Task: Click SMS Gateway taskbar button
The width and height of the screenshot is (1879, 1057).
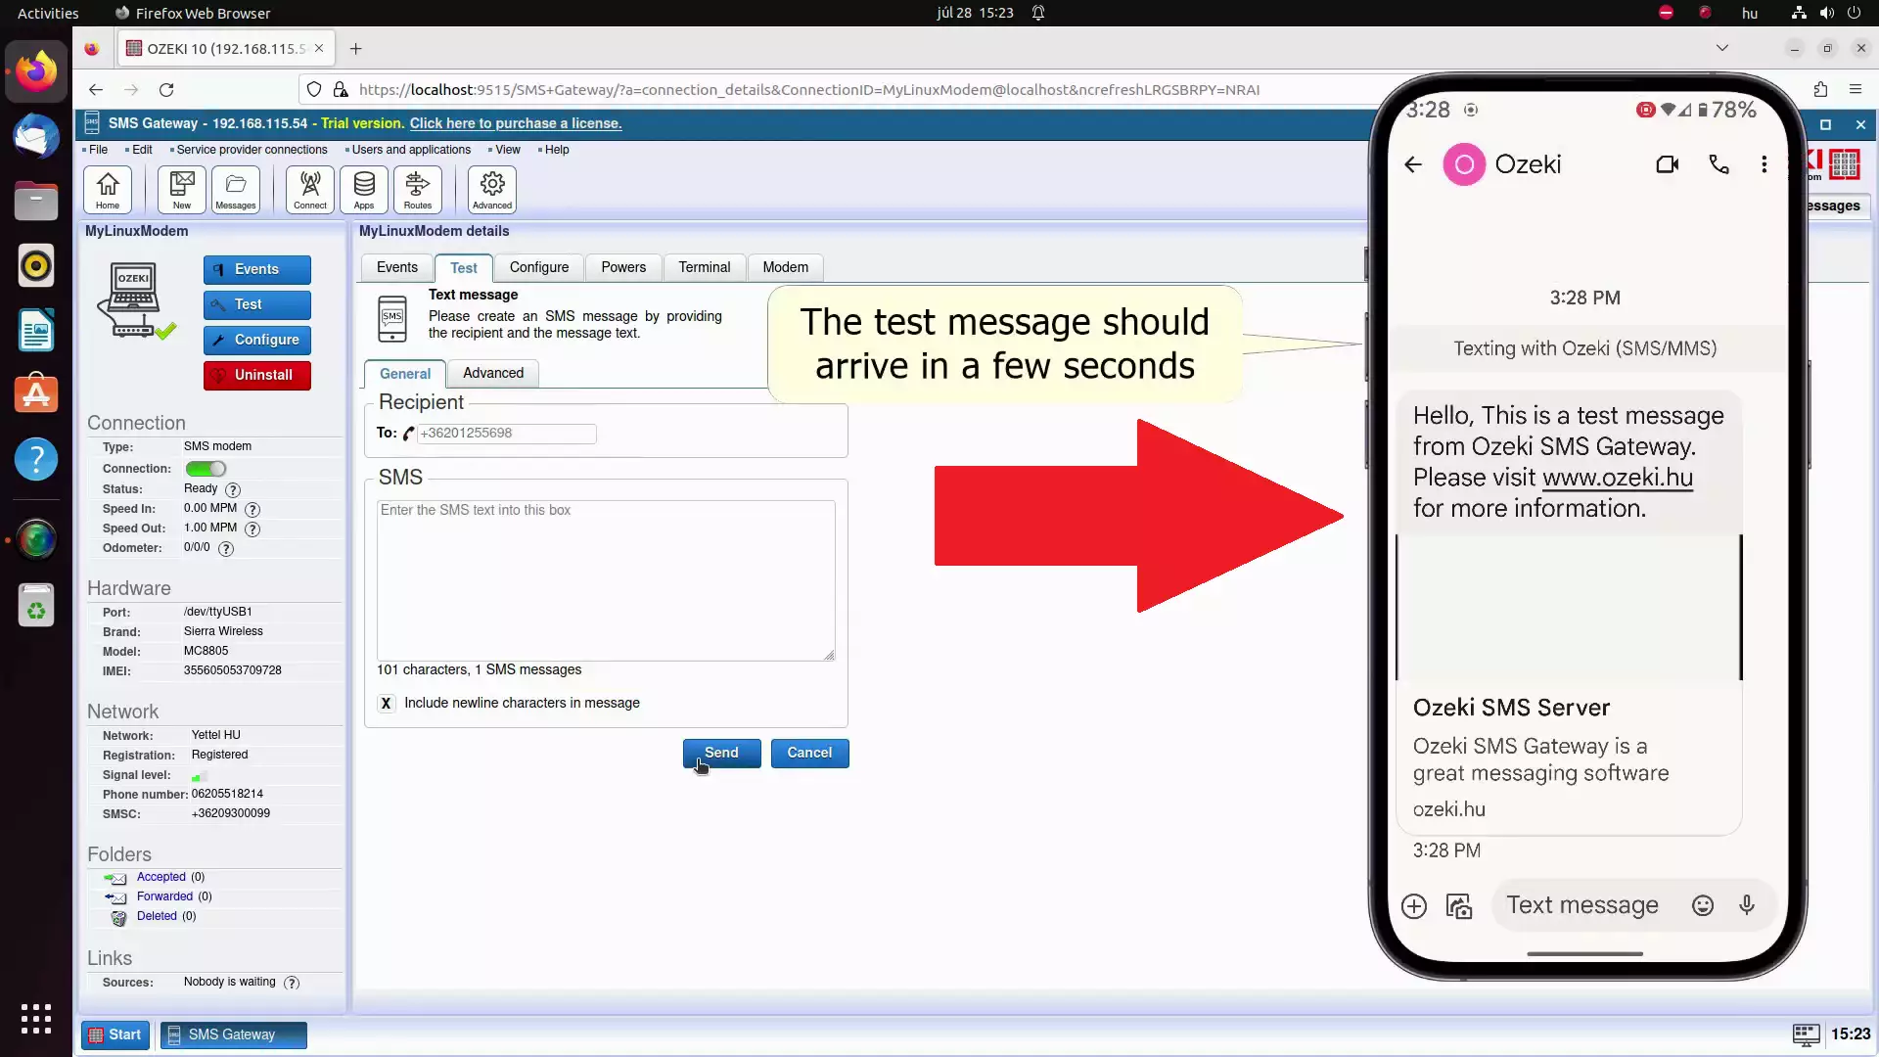Action: tap(232, 1034)
